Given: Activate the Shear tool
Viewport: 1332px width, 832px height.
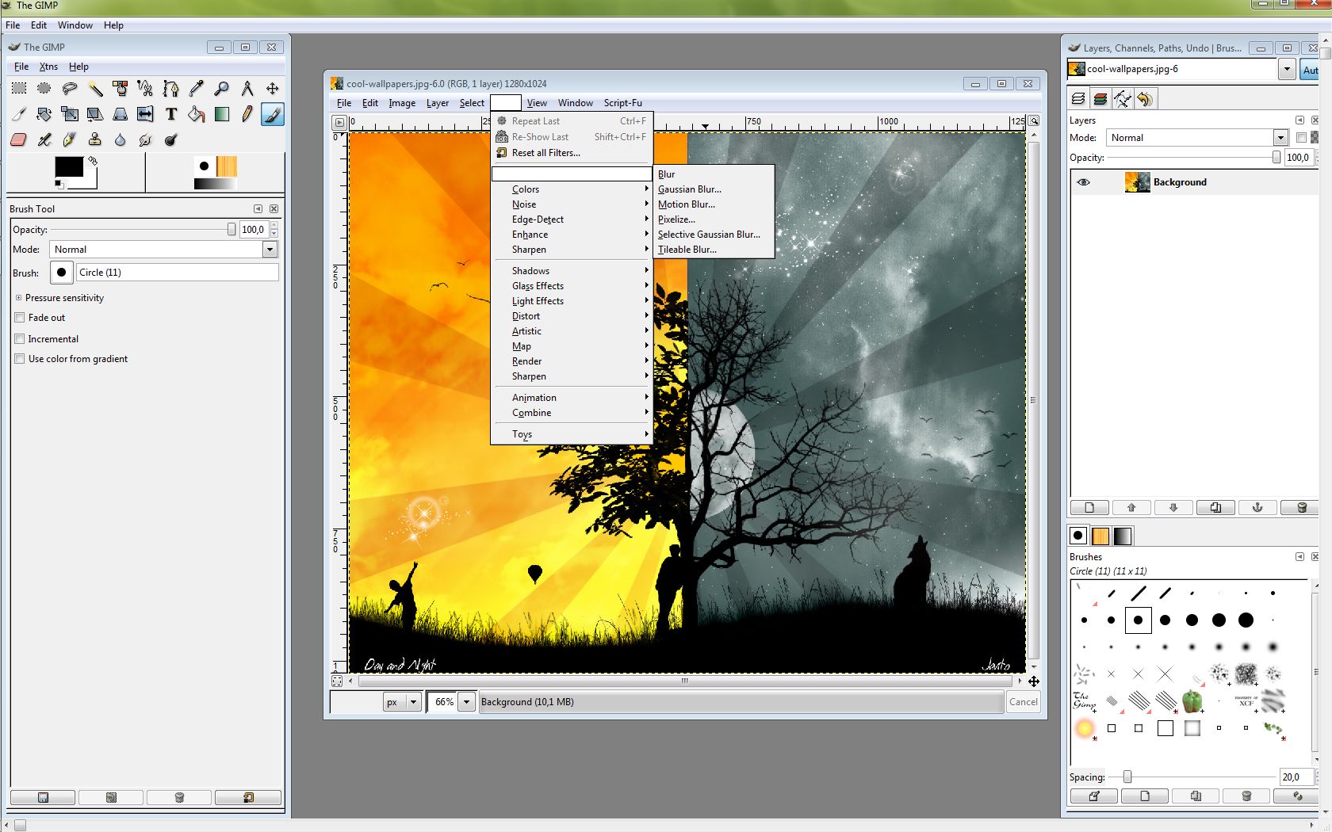Looking at the screenshot, I should (95, 114).
